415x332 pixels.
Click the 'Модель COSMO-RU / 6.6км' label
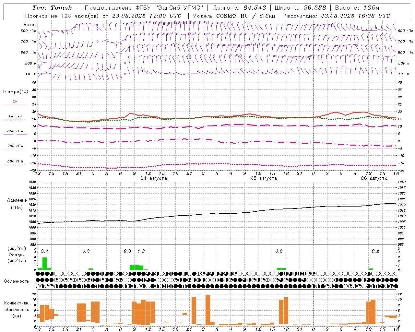click(x=234, y=16)
